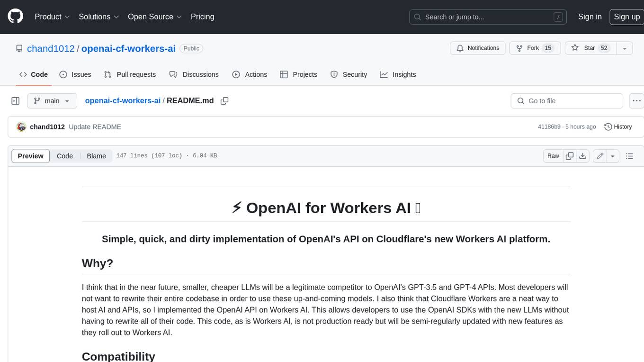
Task: Open the more file actions ellipsis
Action: (x=636, y=101)
